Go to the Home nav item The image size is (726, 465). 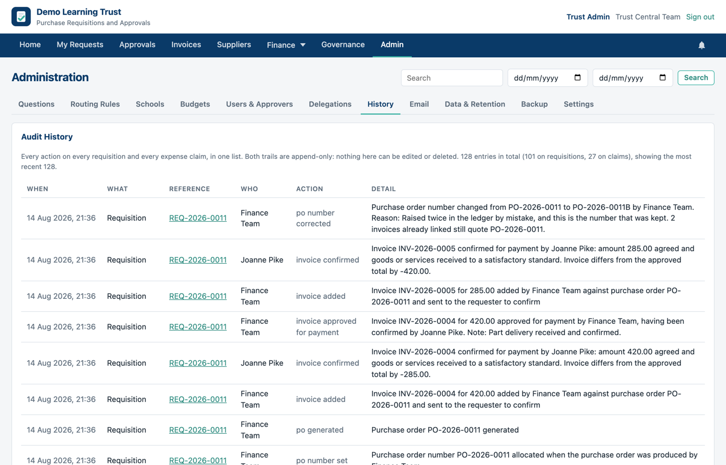(x=30, y=45)
